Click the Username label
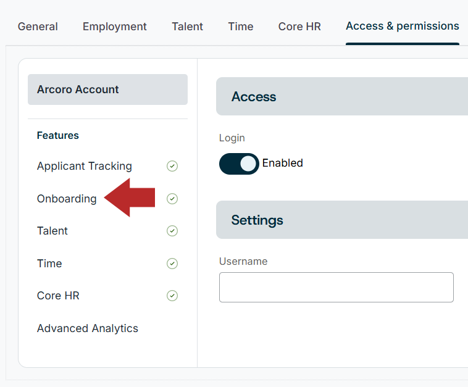The image size is (468, 387). point(243,261)
